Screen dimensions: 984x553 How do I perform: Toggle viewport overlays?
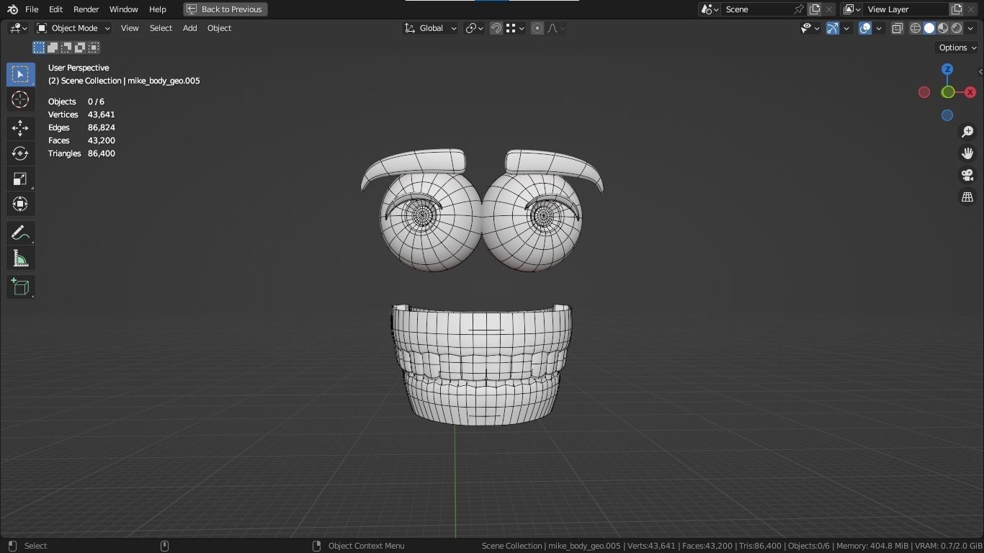tap(865, 28)
